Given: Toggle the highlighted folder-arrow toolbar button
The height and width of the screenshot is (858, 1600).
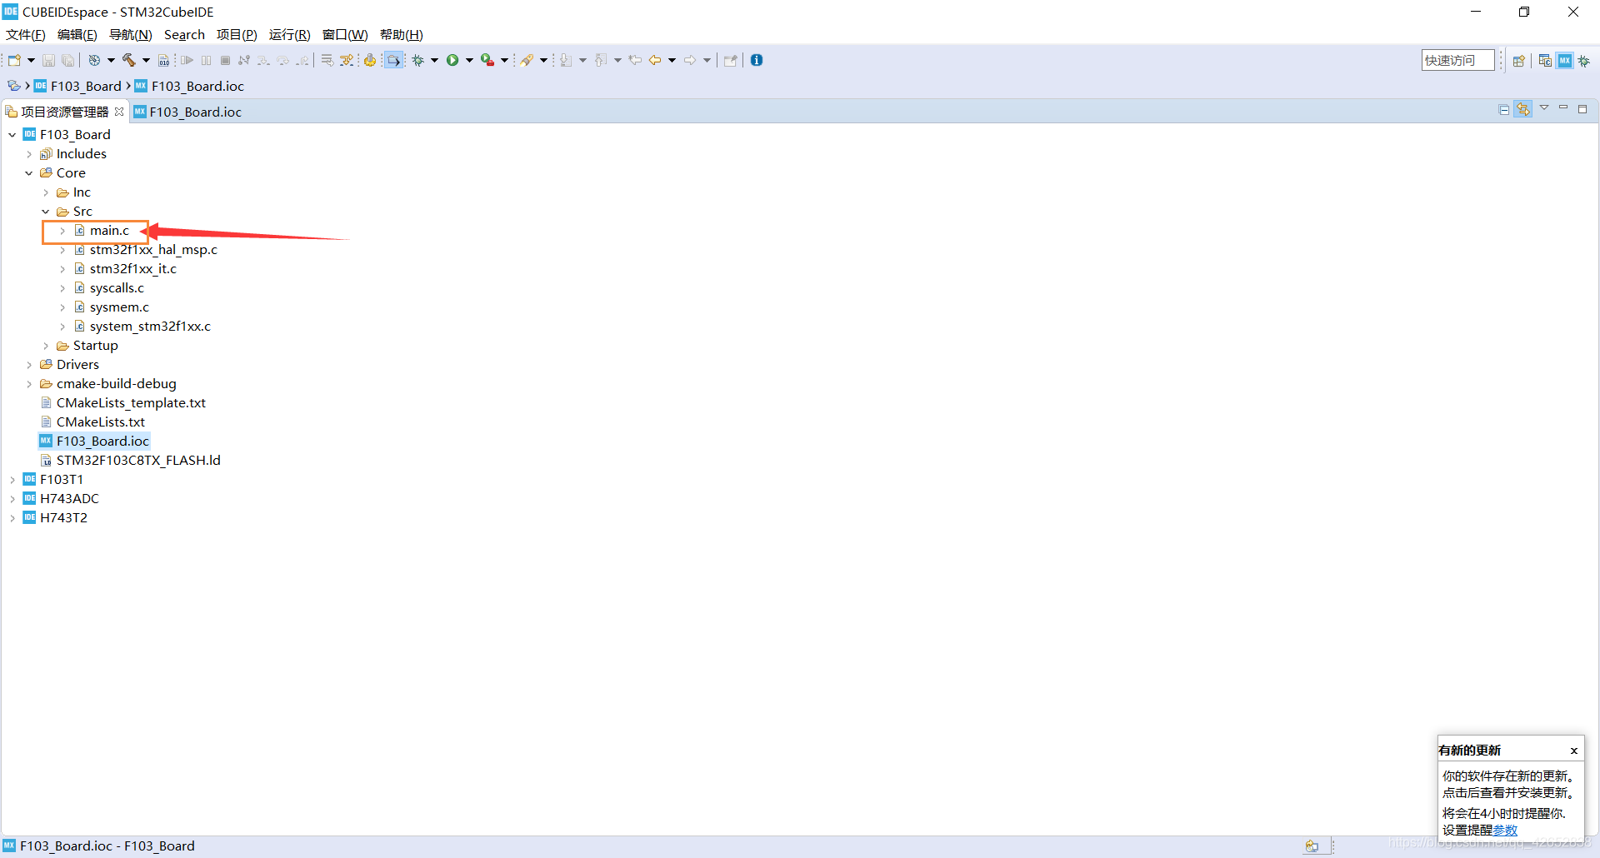Looking at the screenshot, I should [x=393, y=60].
